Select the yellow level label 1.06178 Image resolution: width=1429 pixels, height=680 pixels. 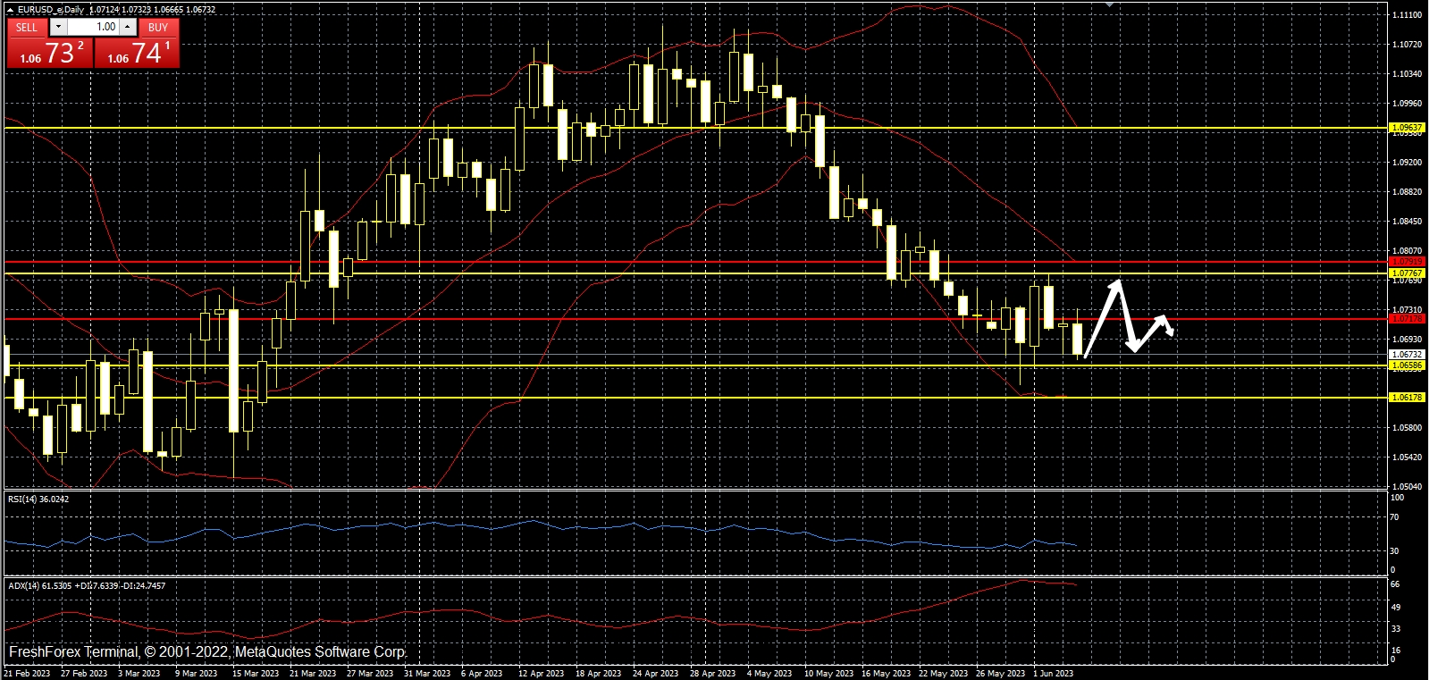tap(1407, 397)
